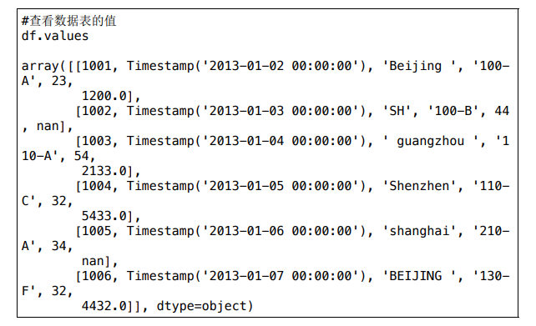The width and height of the screenshot is (536, 326).
Task: Click the Chinese comment line at top
Action: pos(68,21)
